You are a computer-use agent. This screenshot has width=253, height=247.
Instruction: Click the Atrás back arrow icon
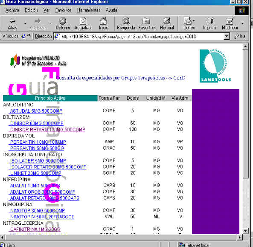[x=12, y=21]
